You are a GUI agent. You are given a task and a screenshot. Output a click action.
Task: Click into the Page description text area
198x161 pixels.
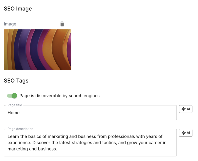pos(90,143)
